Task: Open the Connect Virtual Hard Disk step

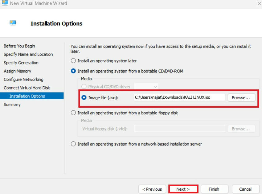Action: (27, 88)
